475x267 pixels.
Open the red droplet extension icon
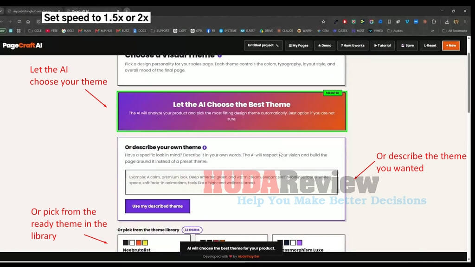345,22
